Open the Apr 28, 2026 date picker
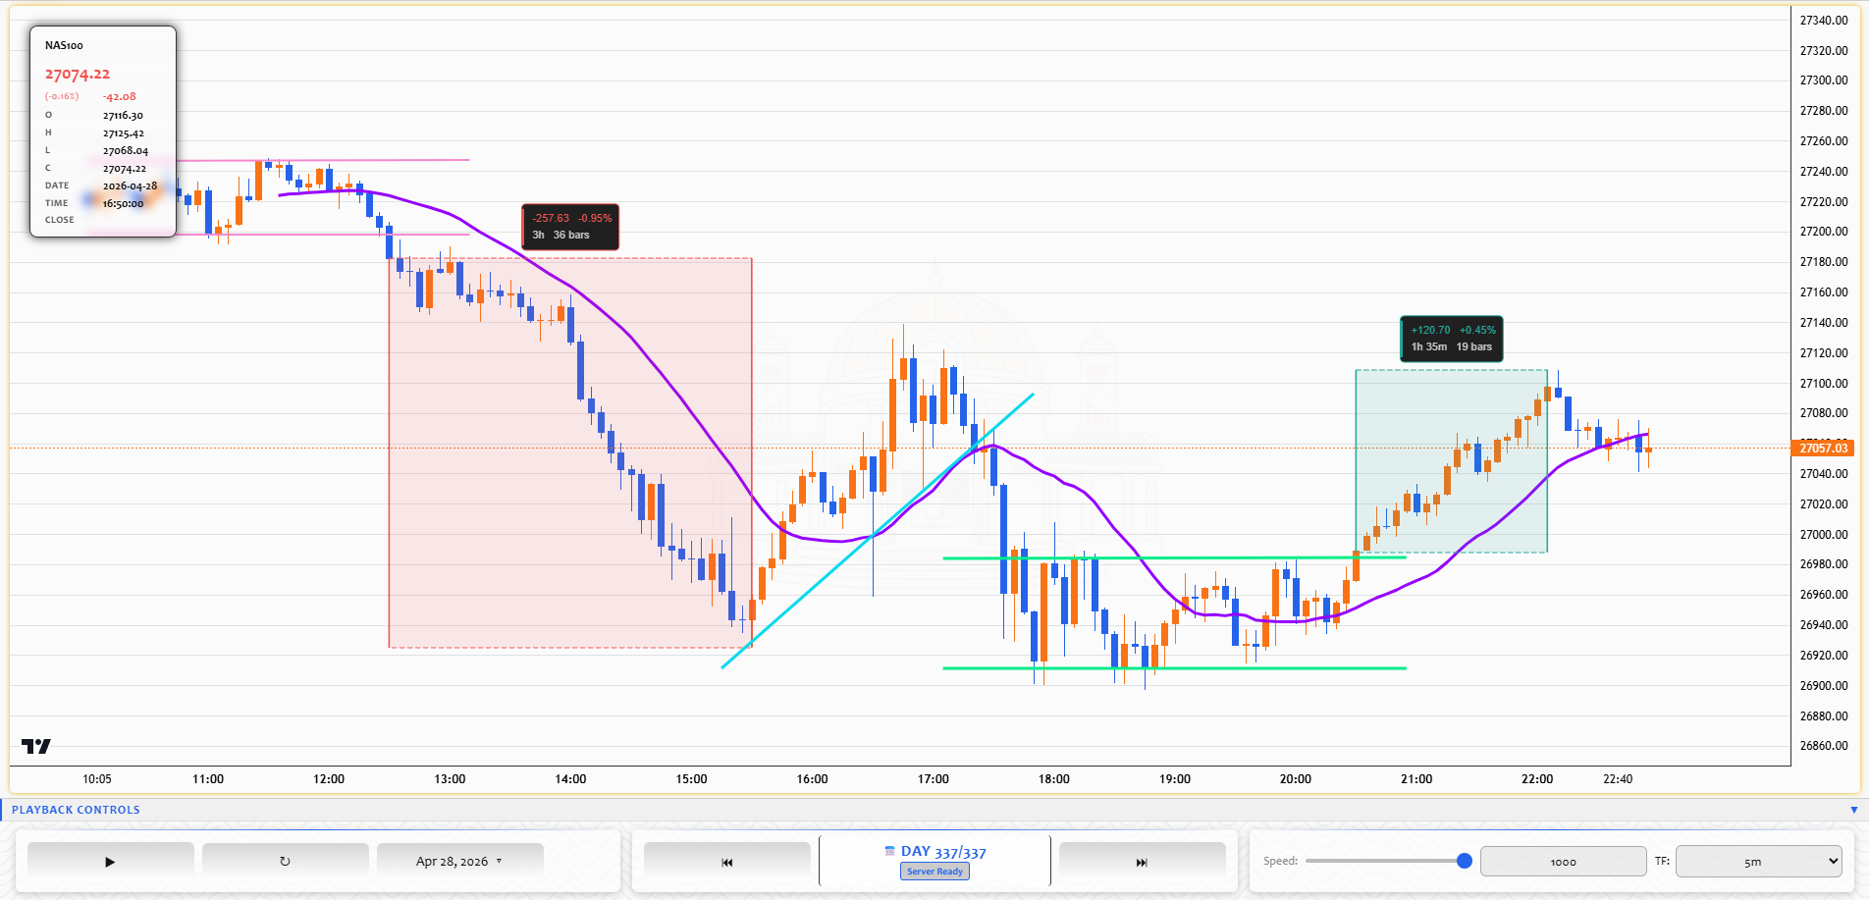Screen dimensions: 1869x900 (459, 862)
